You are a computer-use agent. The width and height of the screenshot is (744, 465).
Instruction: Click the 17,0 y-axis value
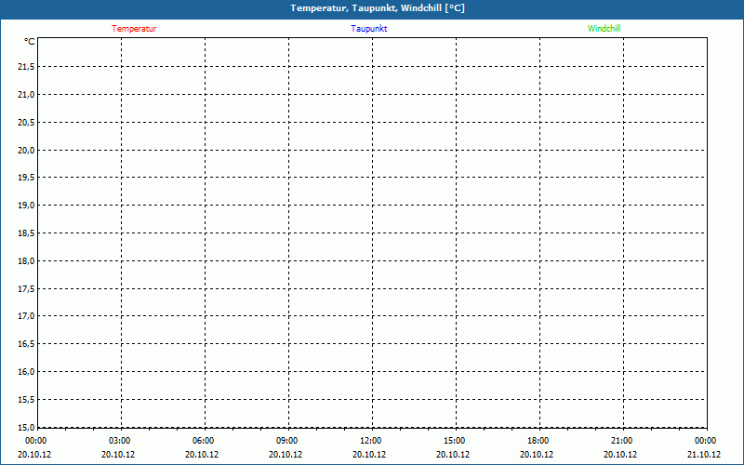(26, 316)
